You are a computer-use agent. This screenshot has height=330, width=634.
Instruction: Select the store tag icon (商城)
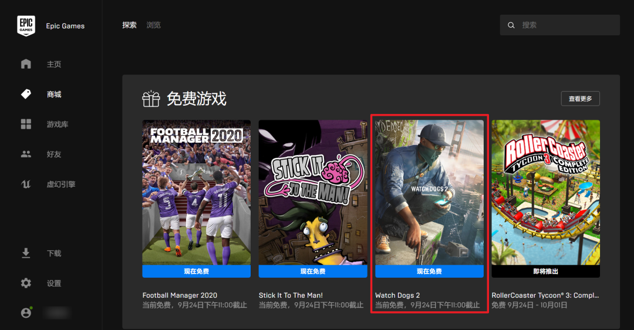(26, 94)
